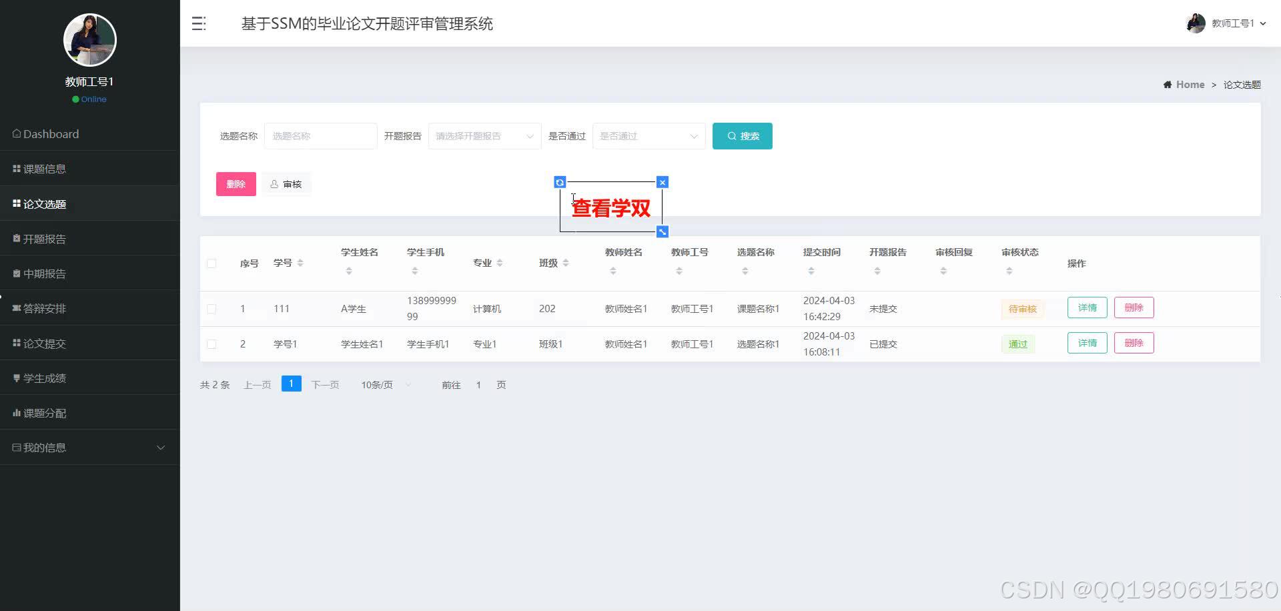Viewport: 1281px width, 611px height.
Task: Toggle the select-all checkbox in the table header
Action: 212,263
